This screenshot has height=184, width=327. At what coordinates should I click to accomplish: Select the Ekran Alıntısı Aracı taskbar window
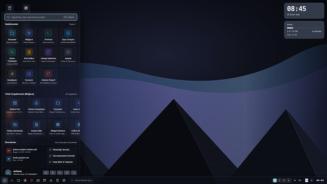(82, 181)
